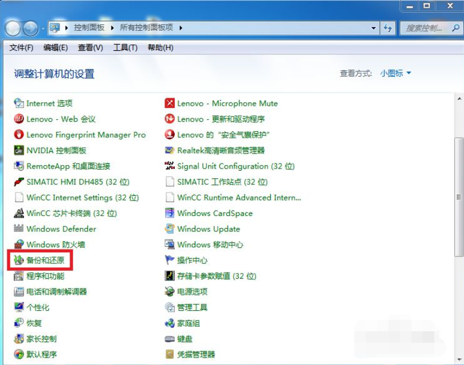Click the 管理工具 gear icon

pos(170,307)
